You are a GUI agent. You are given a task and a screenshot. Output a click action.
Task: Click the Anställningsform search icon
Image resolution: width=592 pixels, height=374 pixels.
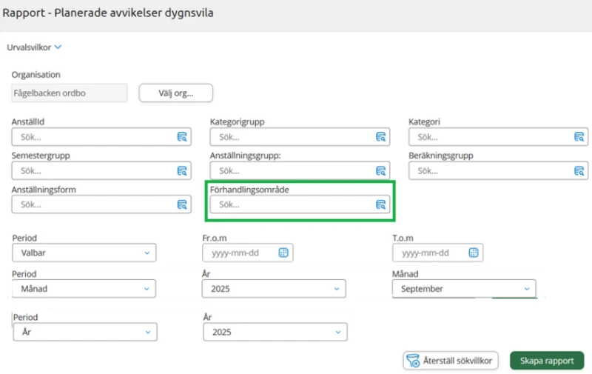pyautogui.click(x=182, y=205)
